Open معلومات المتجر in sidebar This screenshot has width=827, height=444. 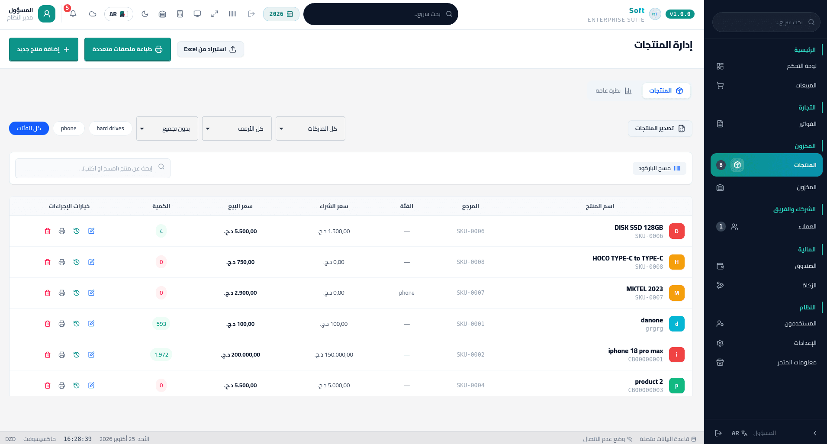tap(766, 363)
